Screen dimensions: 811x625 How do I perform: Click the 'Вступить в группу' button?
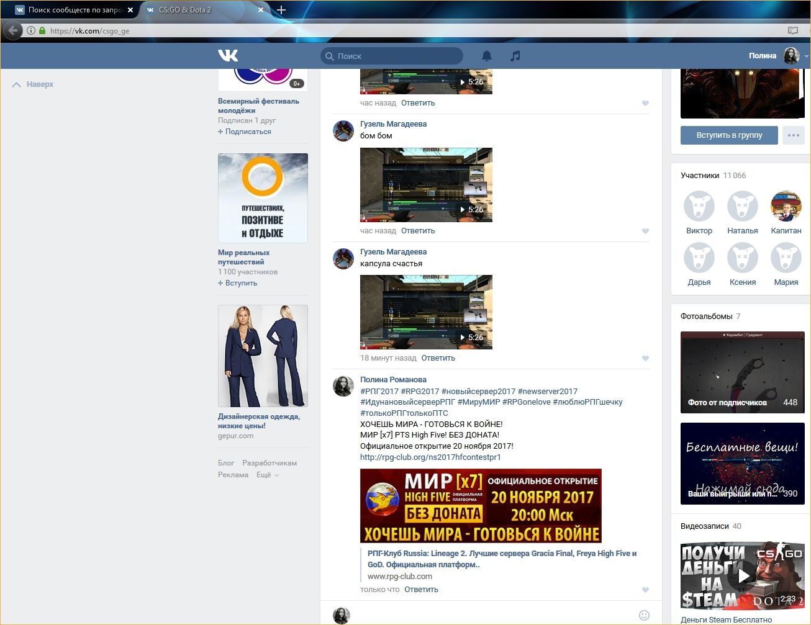pyautogui.click(x=729, y=135)
